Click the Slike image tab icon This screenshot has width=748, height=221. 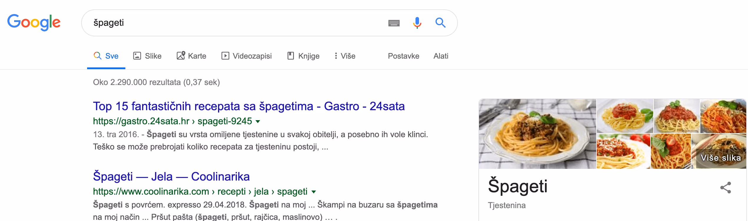[x=137, y=56]
